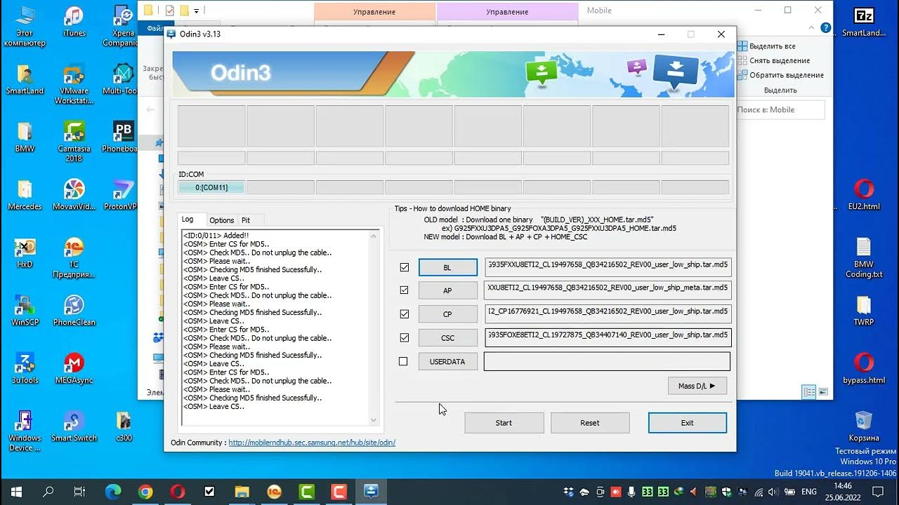Image resolution: width=899 pixels, height=505 pixels.
Task: Click the CSC file select button
Action: (x=448, y=338)
